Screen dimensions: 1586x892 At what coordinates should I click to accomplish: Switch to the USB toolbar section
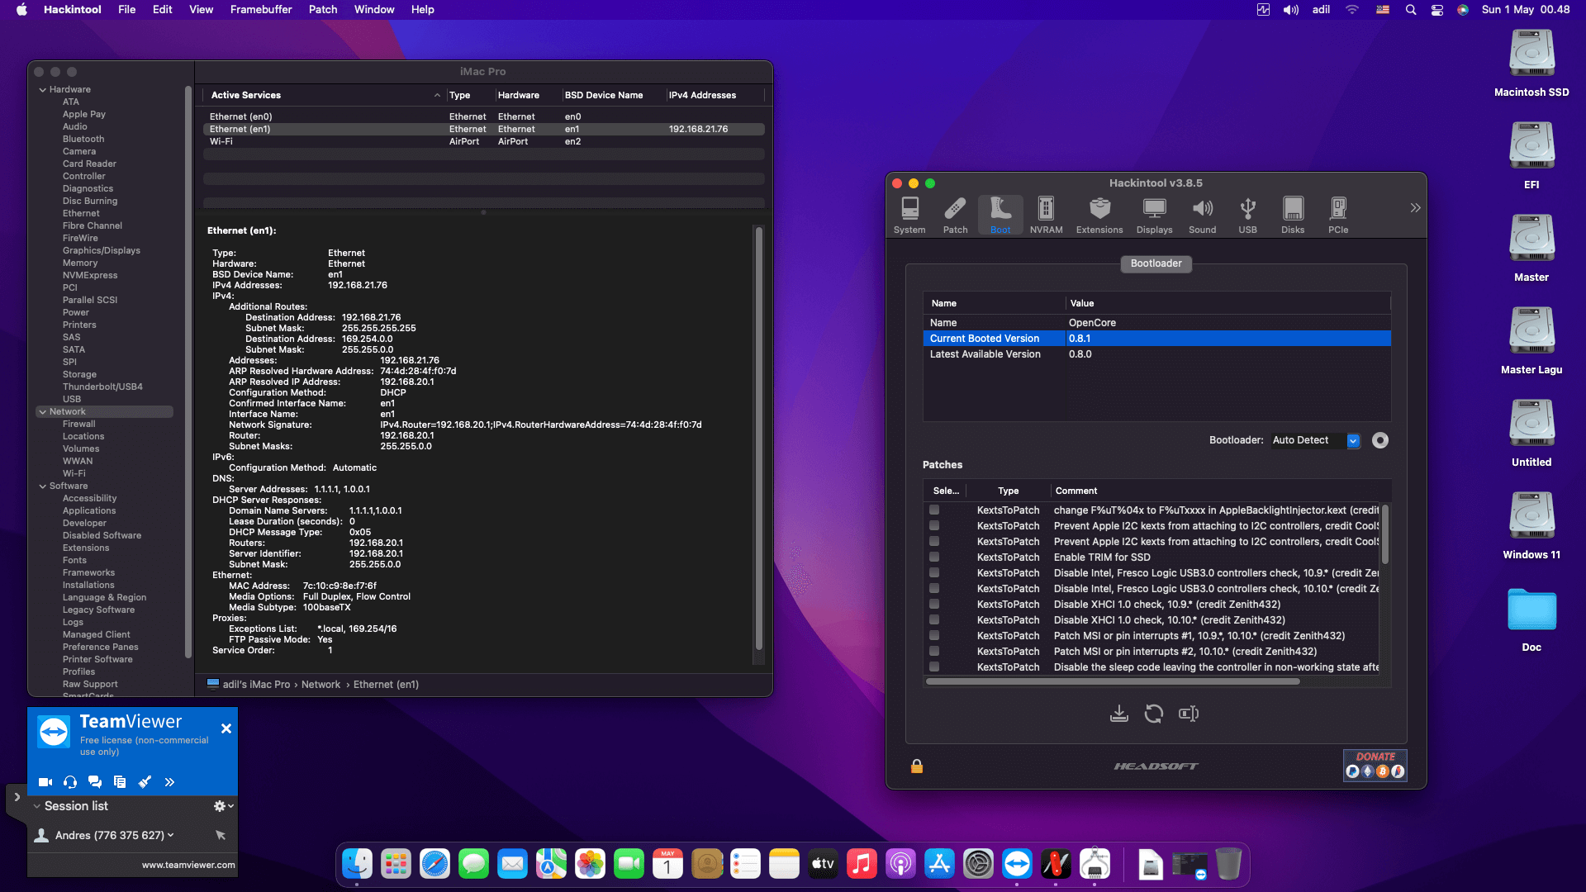(x=1247, y=216)
